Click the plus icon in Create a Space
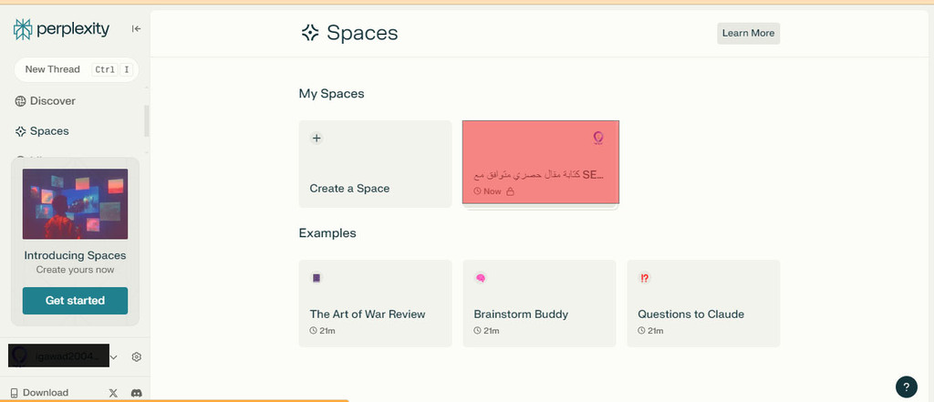Image resolution: width=934 pixels, height=402 pixels. point(317,139)
